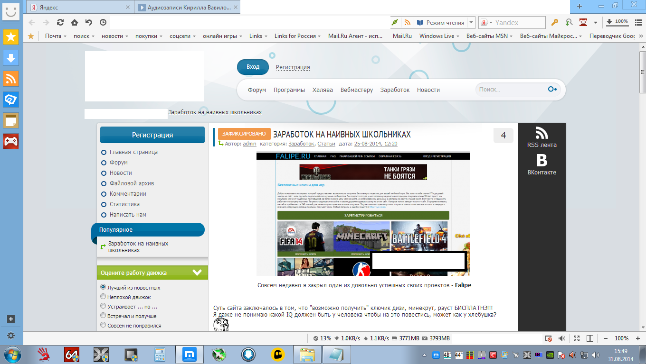Expand 'покупки' bookmarks folder
The image size is (646, 364).
click(149, 36)
